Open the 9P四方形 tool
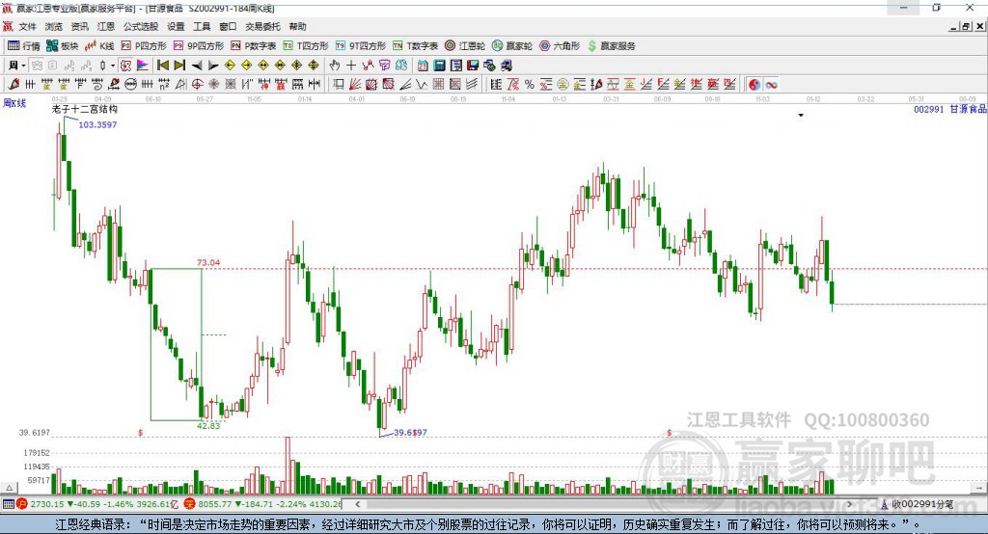Image resolution: width=988 pixels, height=534 pixels. pos(199,46)
